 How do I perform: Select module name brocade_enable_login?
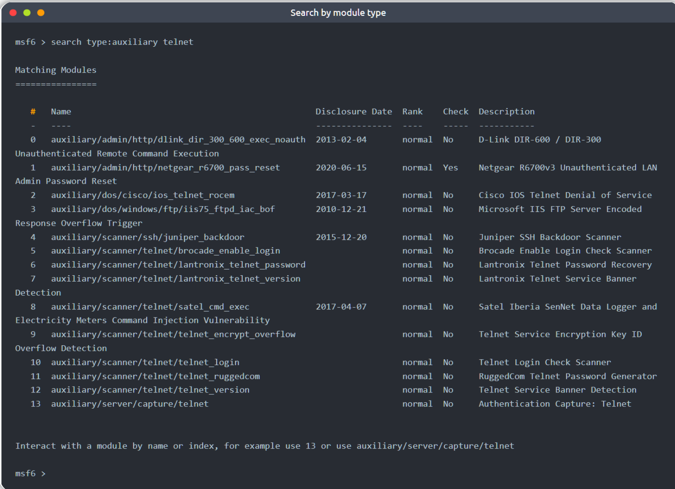tap(165, 251)
